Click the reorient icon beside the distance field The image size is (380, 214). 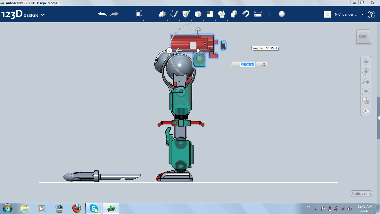[263, 65]
